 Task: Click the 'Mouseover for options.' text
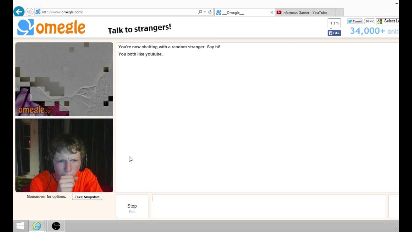[x=46, y=197]
